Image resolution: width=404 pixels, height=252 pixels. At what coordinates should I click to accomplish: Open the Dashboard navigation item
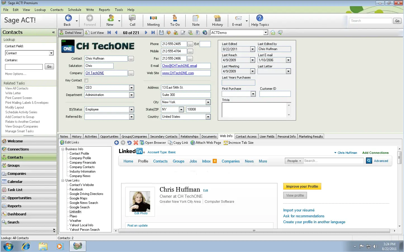click(x=29, y=214)
